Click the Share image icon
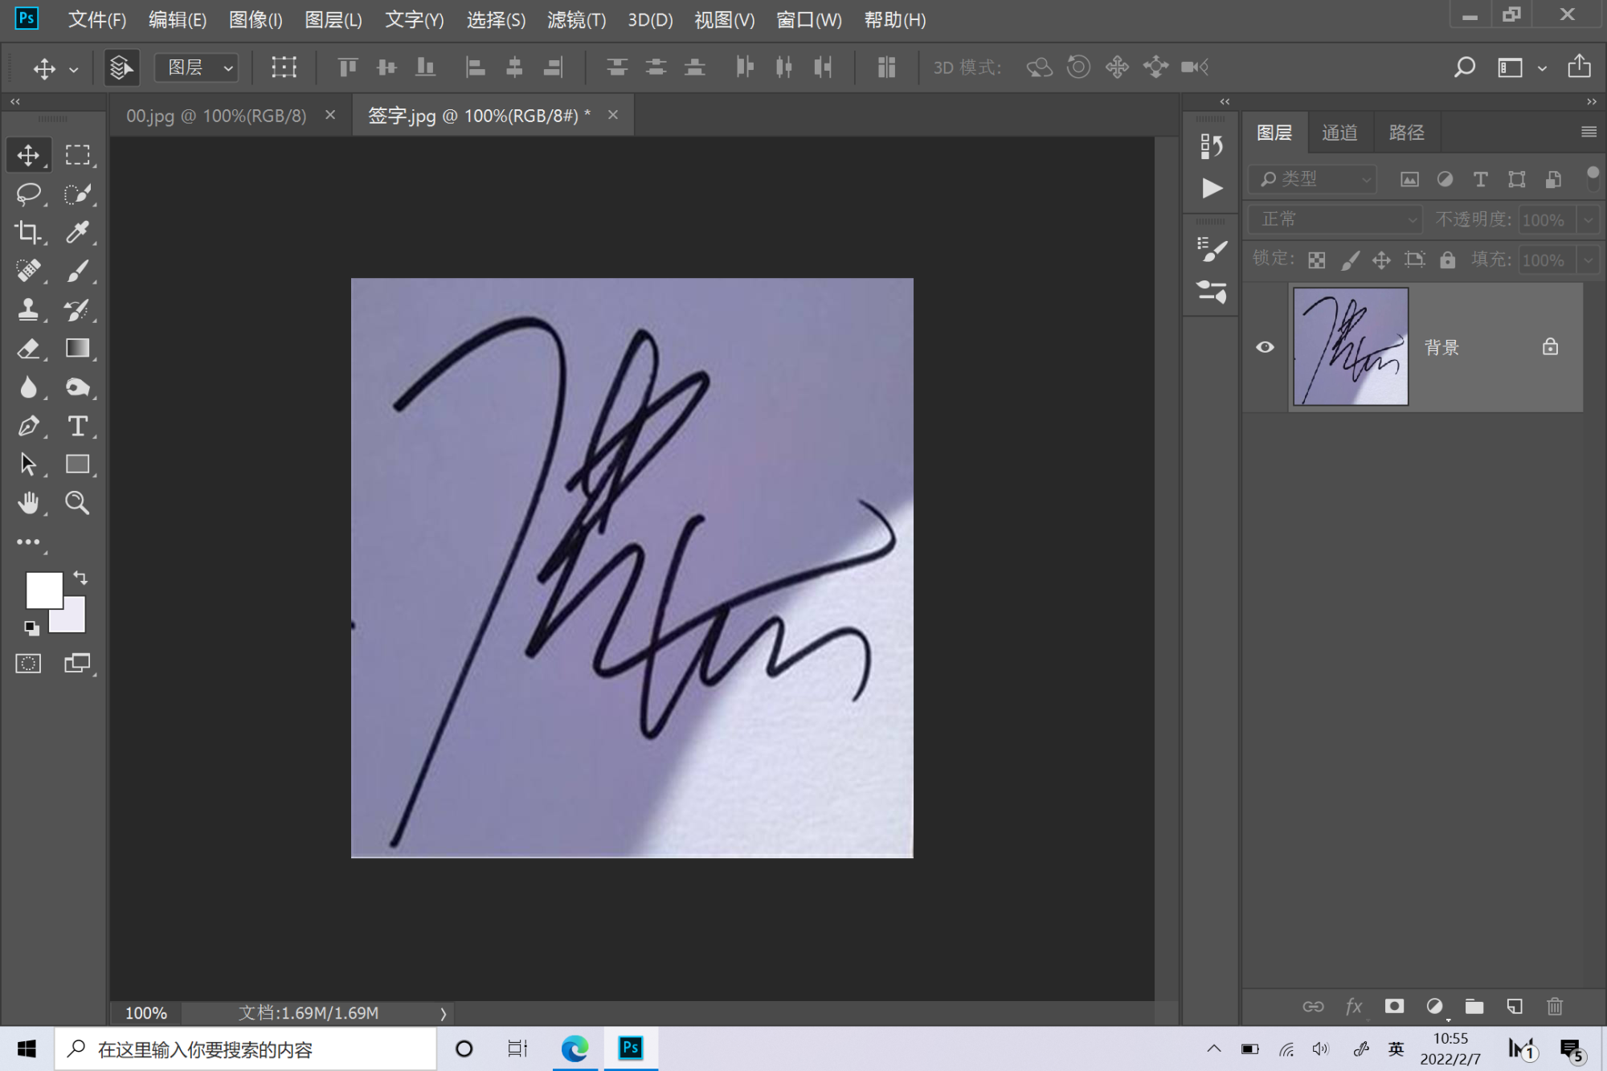 1579,66
